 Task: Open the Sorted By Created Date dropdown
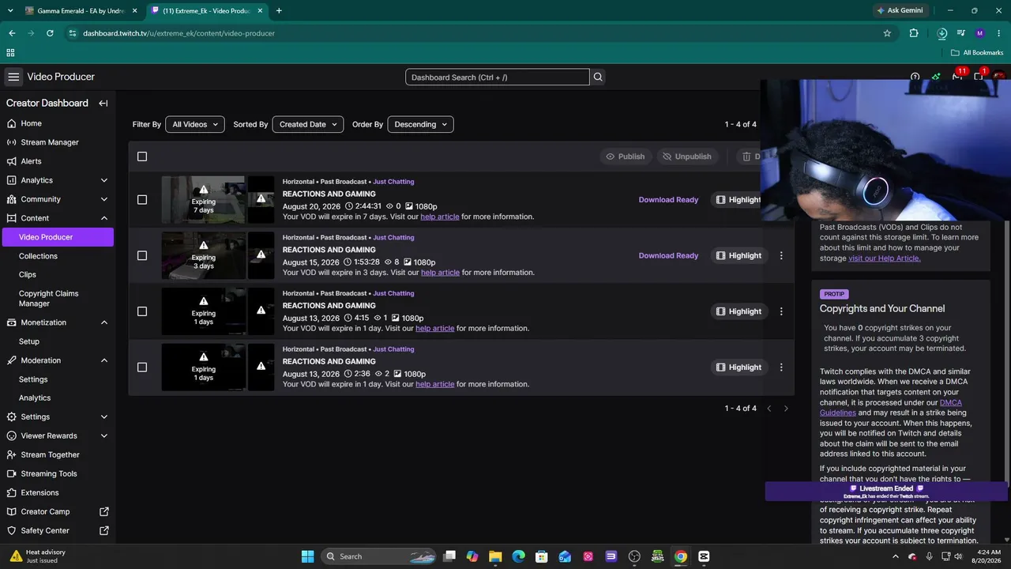[x=308, y=124]
